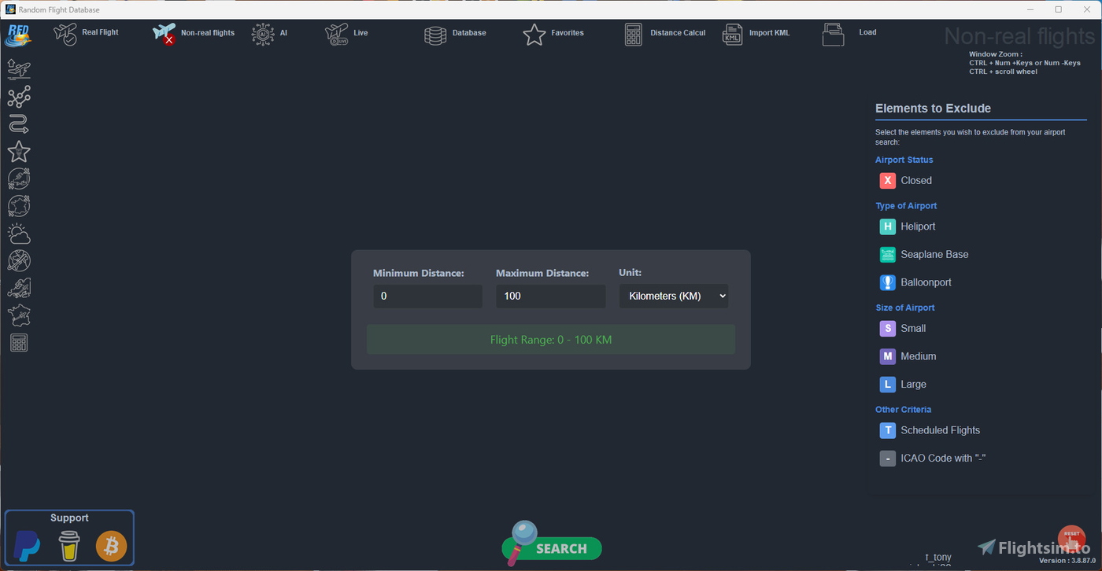This screenshot has width=1102, height=571.
Task: Click the PayPal support icon
Action: click(x=28, y=546)
